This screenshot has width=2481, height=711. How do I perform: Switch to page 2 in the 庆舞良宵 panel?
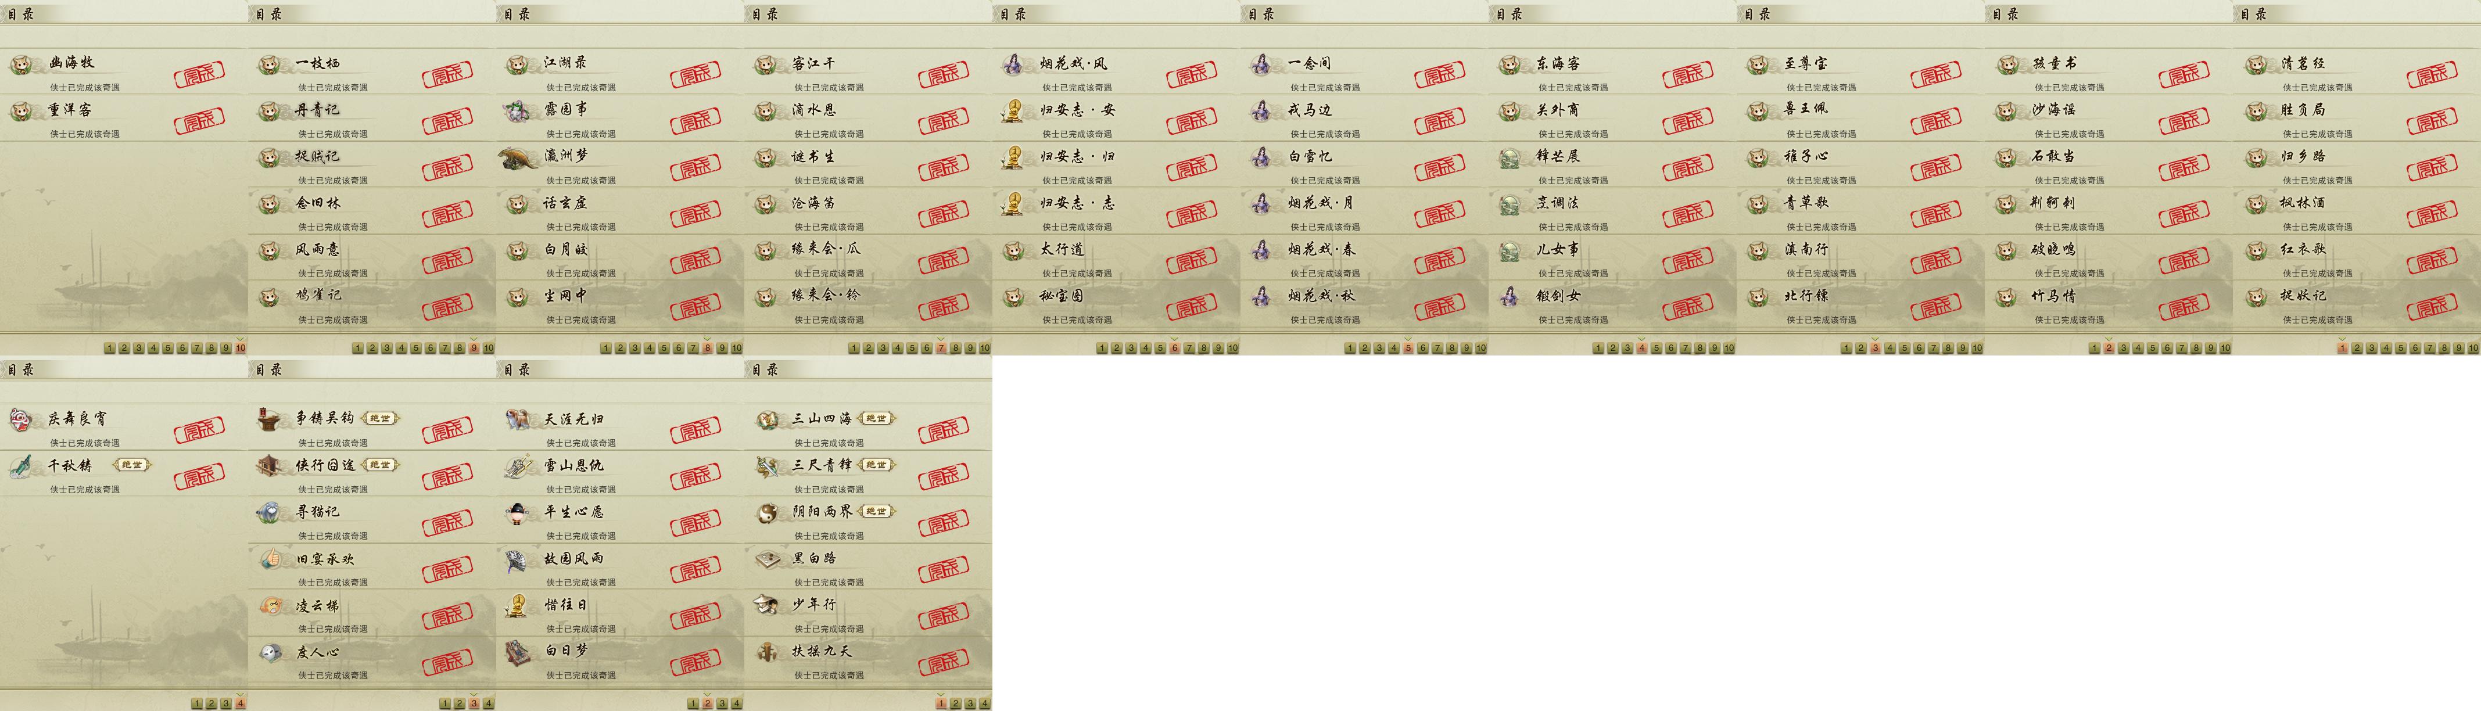211,704
